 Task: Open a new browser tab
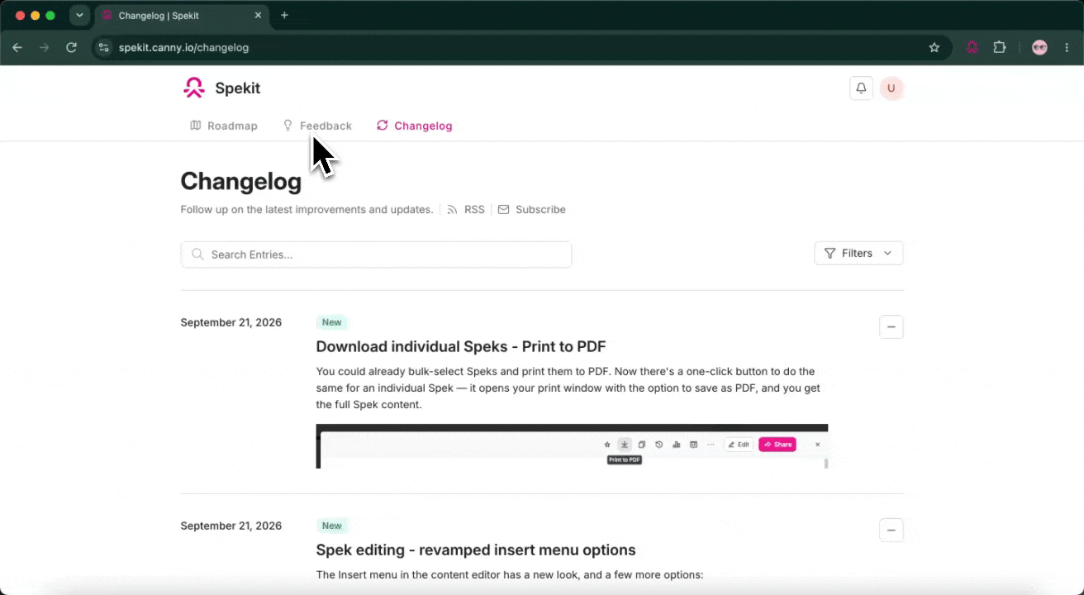284,15
